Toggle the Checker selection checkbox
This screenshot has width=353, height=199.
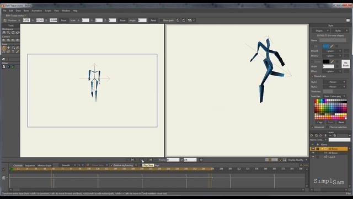click(328, 127)
